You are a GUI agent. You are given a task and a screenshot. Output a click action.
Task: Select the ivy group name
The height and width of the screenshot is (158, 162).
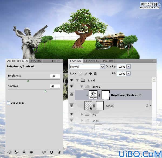[x=94, y=115]
